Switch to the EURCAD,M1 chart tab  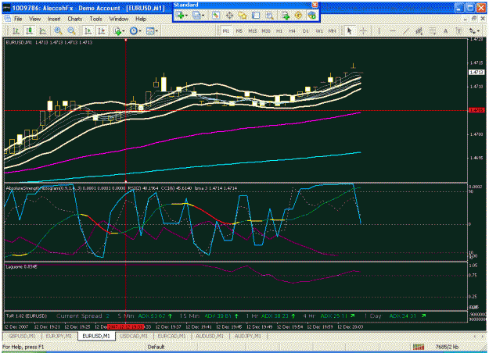(x=171, y=336)
